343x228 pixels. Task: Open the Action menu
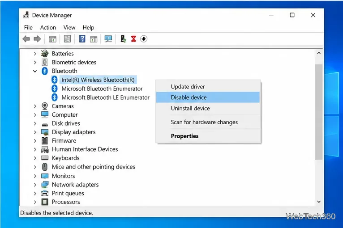48,28
